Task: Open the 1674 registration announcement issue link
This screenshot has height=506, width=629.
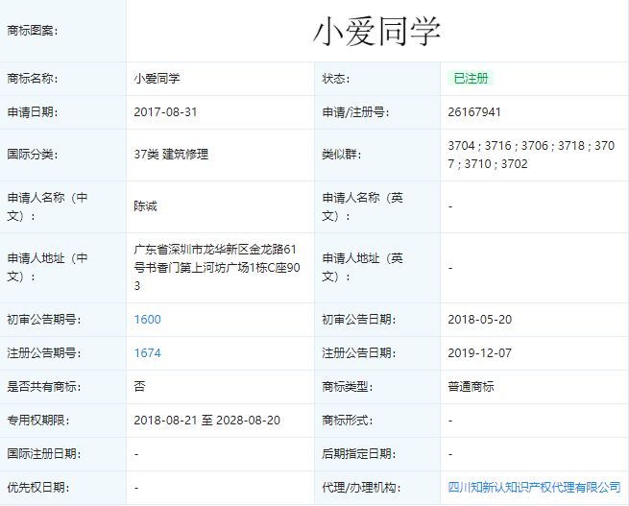Action: click(147, 353)
